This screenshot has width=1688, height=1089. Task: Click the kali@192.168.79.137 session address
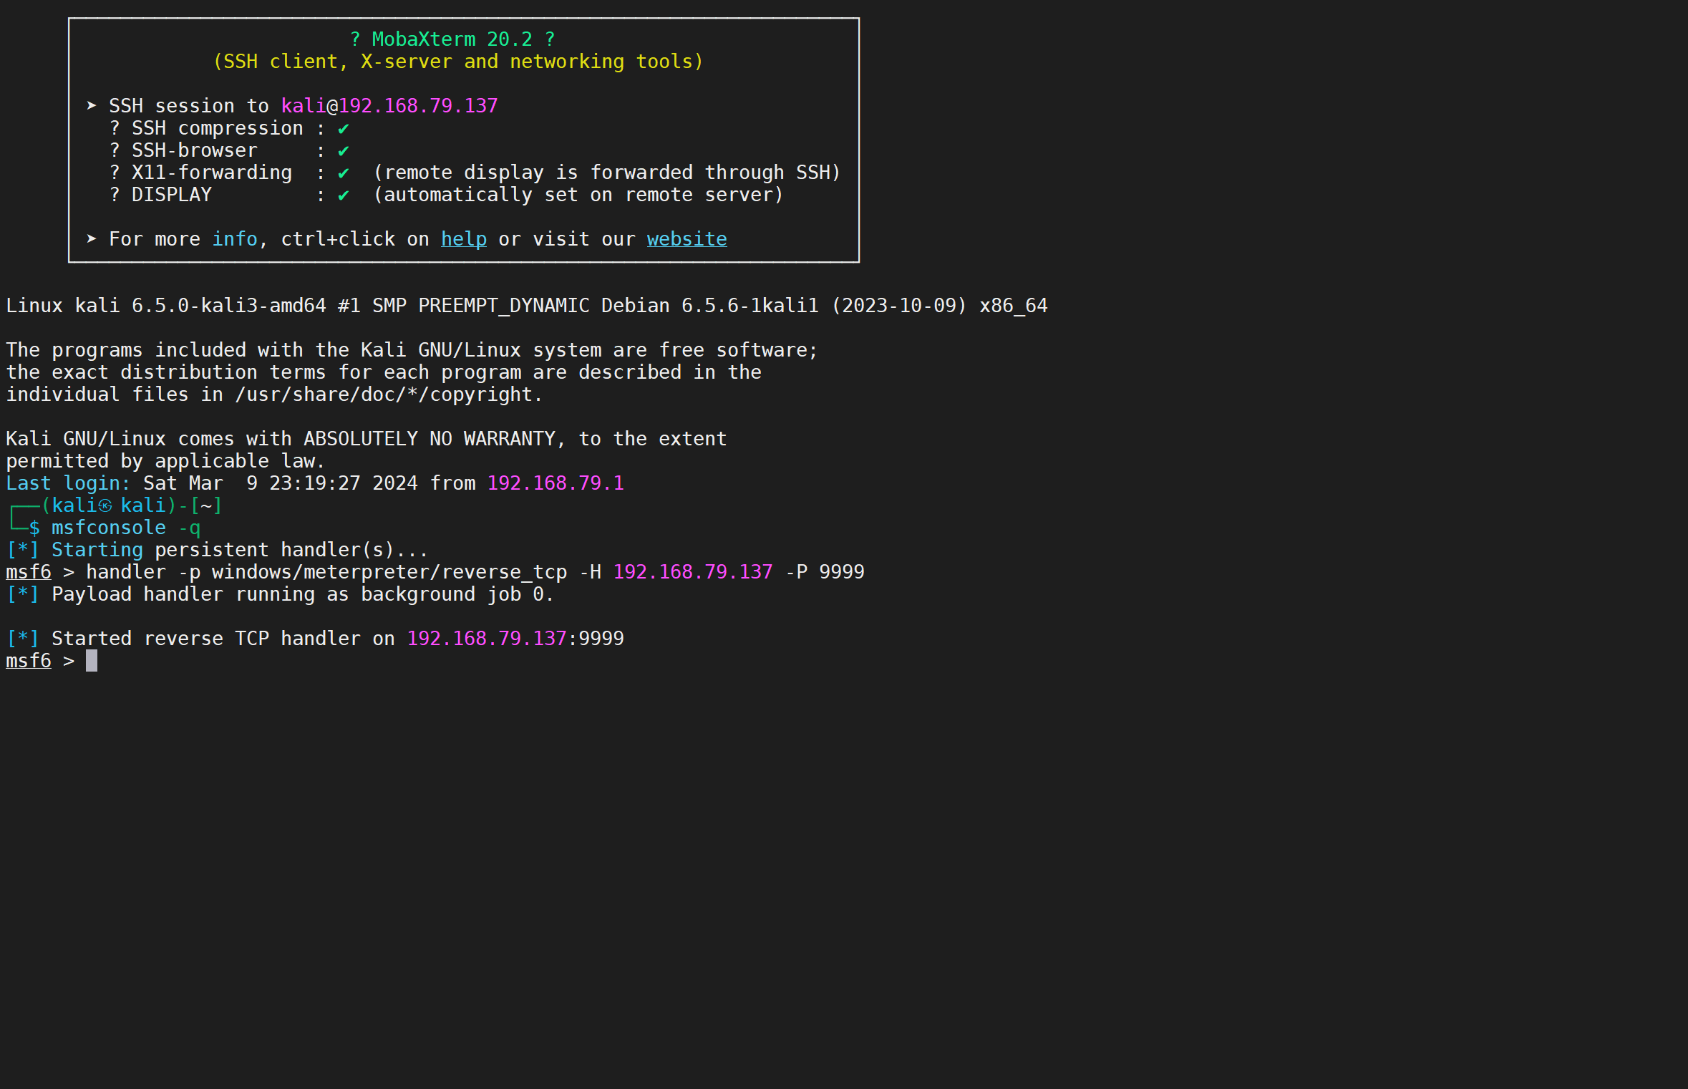point(389,106)
